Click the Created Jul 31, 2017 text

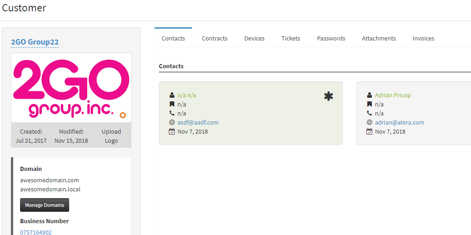click(31, 136)
